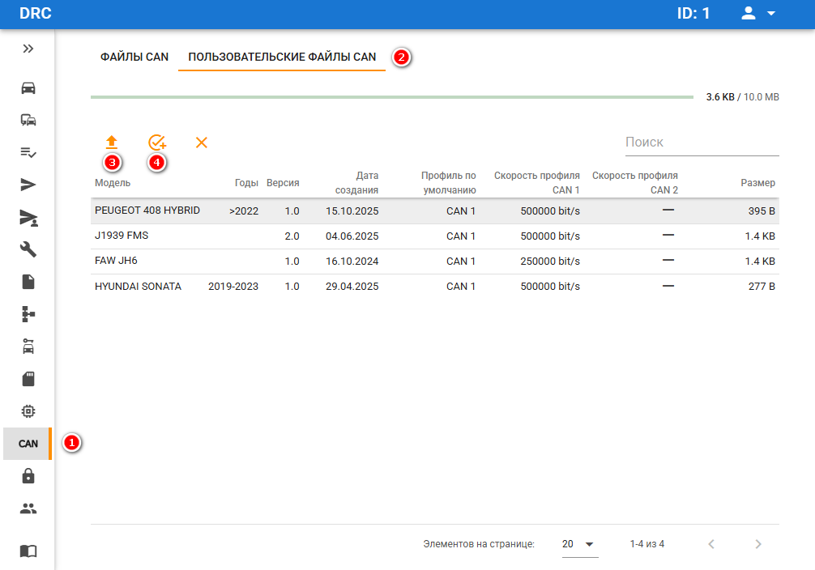Open the users group sidebar icon

[x=28, y=508]
